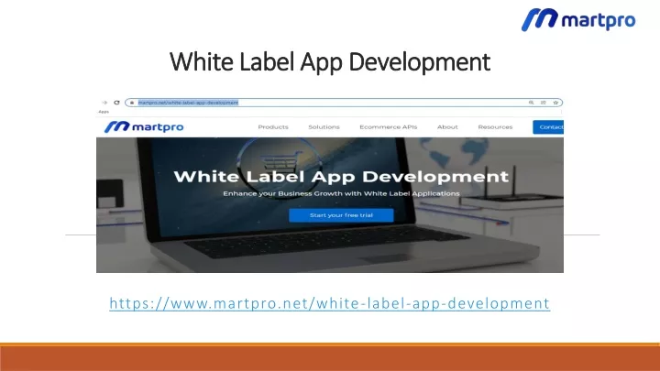The width and height of the screenshot is (660, 371).
Task: Click the bookmark star icon in address bar
Action: [x=555, y=103]
